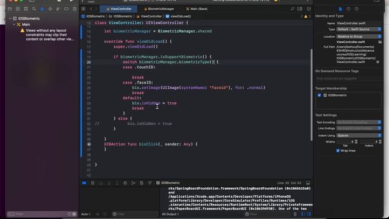Open the test navigator diamond icon
The height and width of the screenshot is (219, 389).
click(50, 9)
